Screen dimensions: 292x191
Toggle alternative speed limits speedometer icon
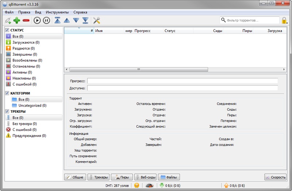149,186
